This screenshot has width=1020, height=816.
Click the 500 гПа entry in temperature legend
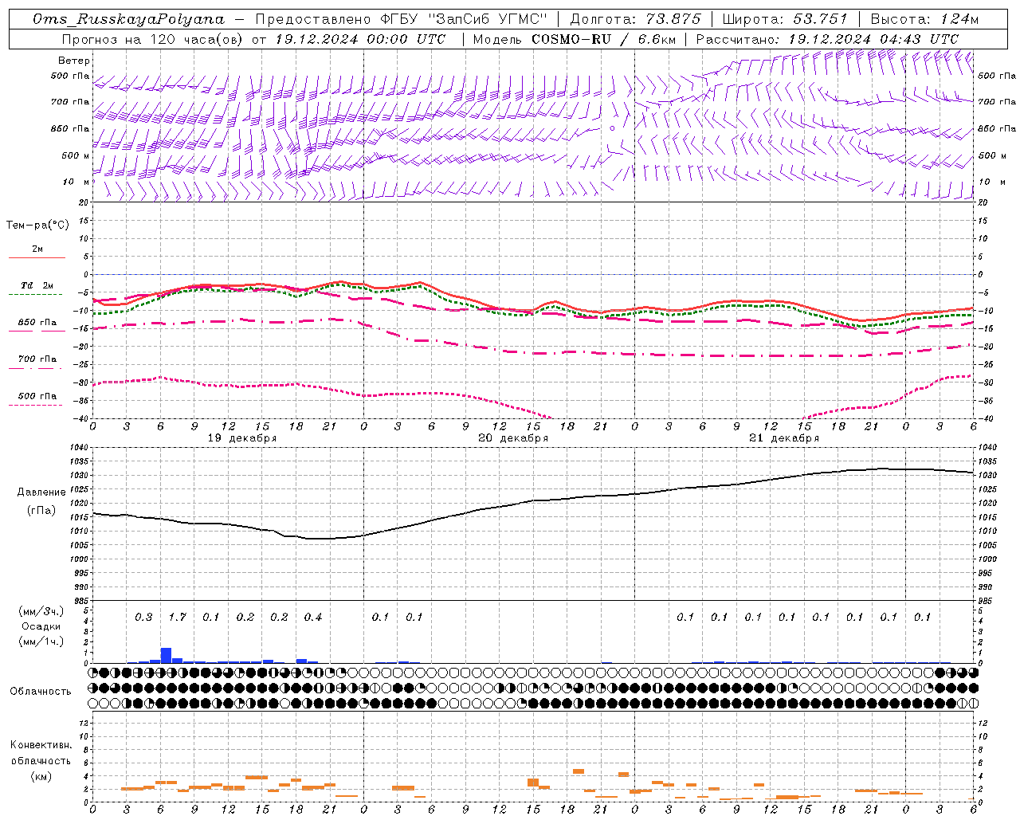(37, 396)
